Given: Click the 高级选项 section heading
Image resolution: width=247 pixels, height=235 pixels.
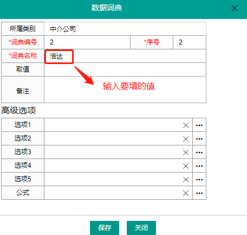Looking at the screenshot, I should pyautogui.click(x=18, y=110).
